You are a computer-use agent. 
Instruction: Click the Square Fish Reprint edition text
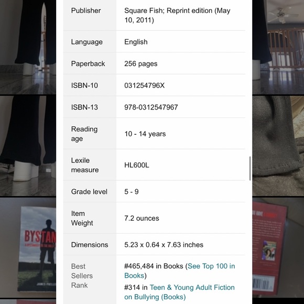click(x=177, y=15)
